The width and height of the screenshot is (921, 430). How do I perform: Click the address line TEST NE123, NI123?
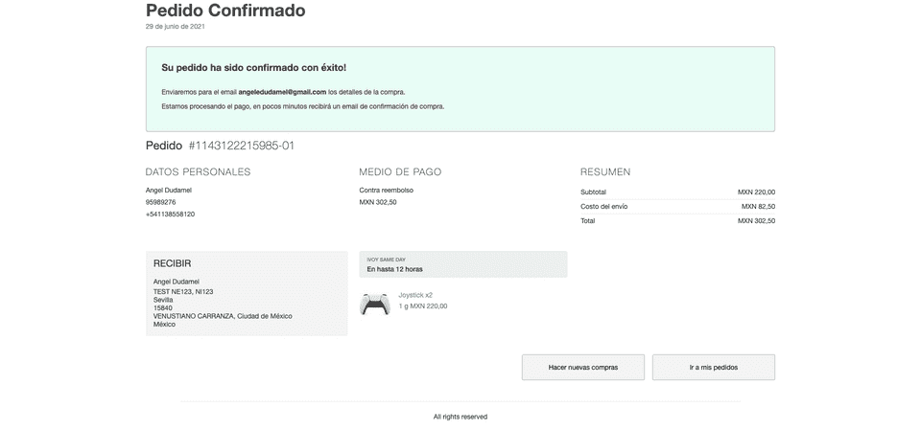tap(183, 291)
